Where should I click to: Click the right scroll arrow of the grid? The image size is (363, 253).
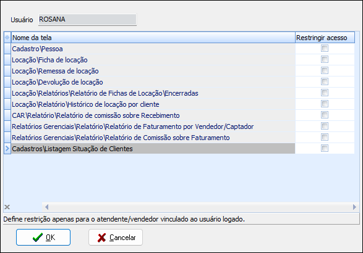click(354, 207)
